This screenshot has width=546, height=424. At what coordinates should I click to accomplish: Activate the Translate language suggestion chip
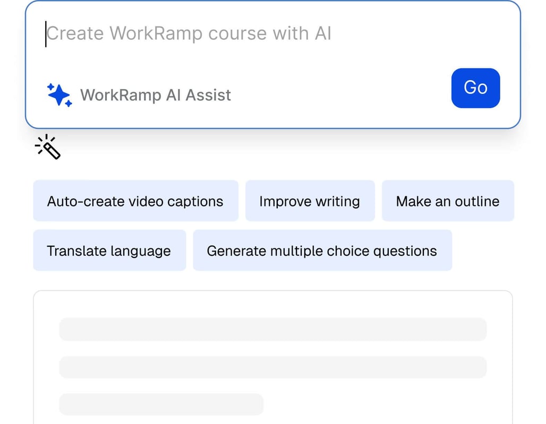[109, 250]
